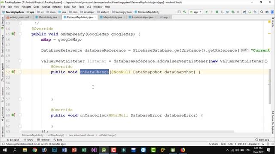Image resolution: width=275 pixels, height=154 pixels.
Task: Open Excel from the taskbar
Action: point(84,150)
